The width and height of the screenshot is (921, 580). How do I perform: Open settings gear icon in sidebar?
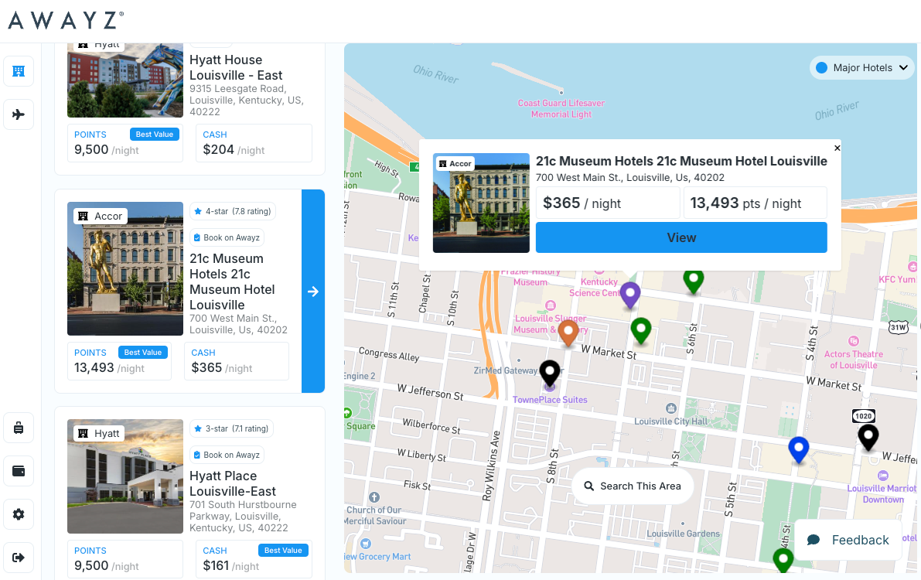[19, 513]
